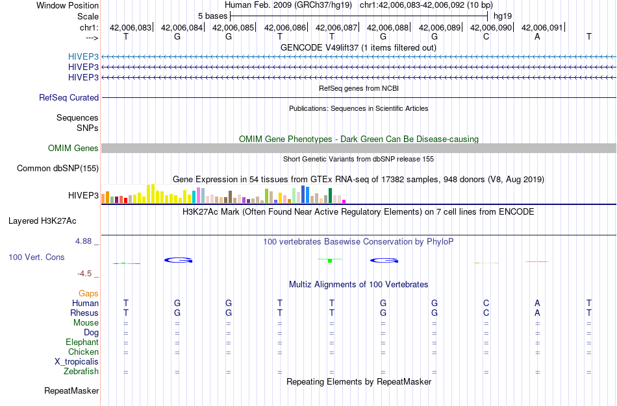Click position label 42,006,091

point(542,27)
